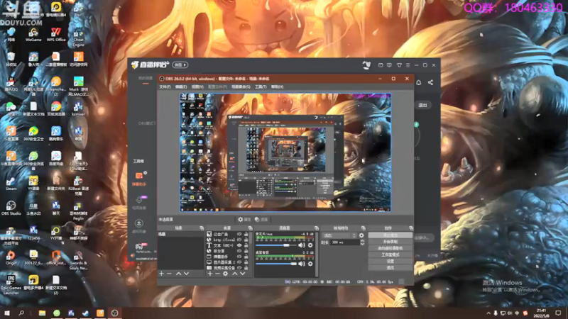Image resolution: width=568 pixels, height=319 pixels.
Task: Pop out the audio mixer dock panel
Action: pos(316,228)
